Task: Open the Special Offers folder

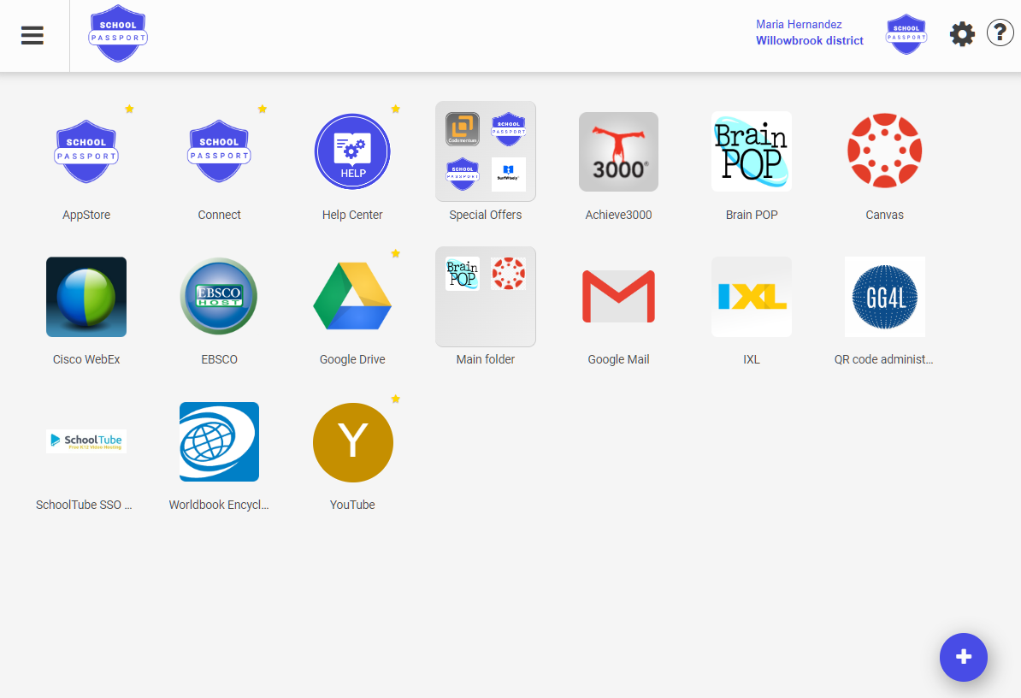Action: [x=486, y=151]
